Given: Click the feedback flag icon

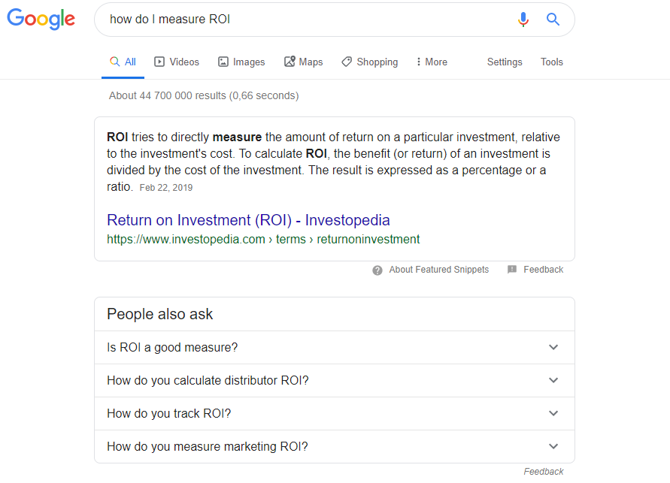Looking at the screenshot, I should click(512, 269).
